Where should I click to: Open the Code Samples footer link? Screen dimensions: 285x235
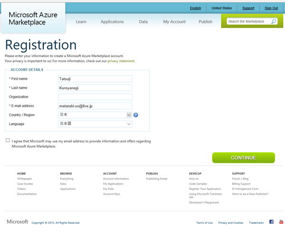pos(198,184)
